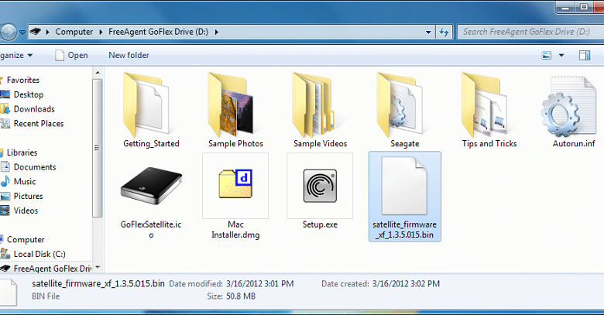Click the filename in the details pane
The width and height of the screenshot is (604, 315).
pyautogui.click(x=98, y=284)
